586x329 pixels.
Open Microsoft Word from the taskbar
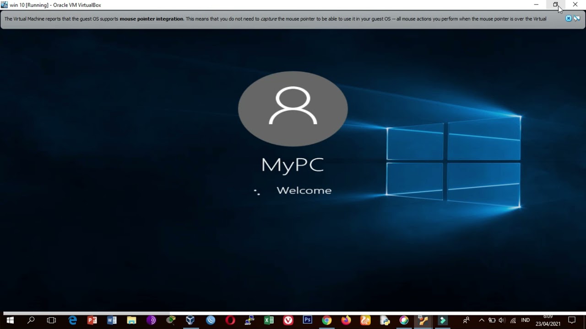click(112, 320)
